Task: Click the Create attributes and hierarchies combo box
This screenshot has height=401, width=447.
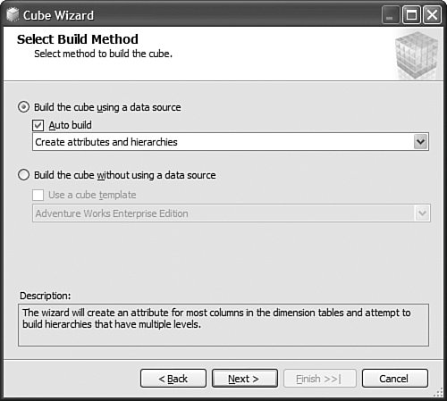Action: pyautogui.click(x=231, y=142)
